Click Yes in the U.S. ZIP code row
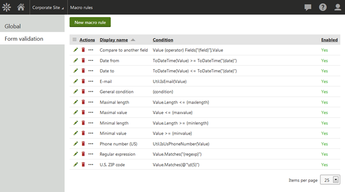This screenshot has width=345, height=192. pos(324,165)
